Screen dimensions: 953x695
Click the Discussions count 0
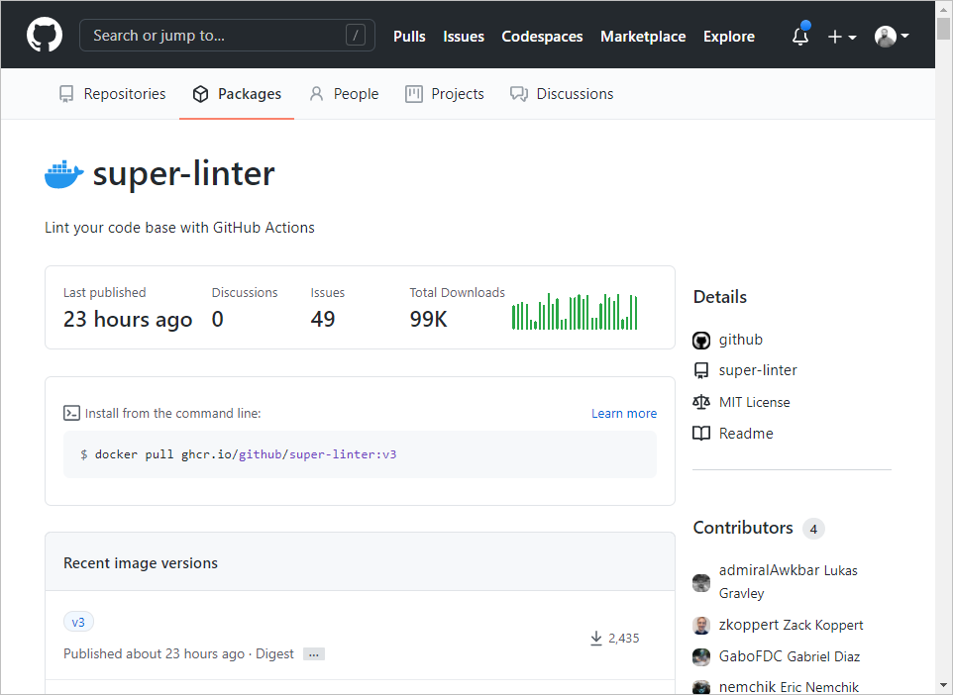coord(218,319)
